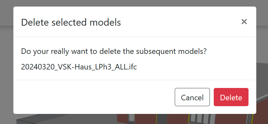Viewport: 268px width, 124px height.
Task: Click the 'Do your really want' question text
Action: click(x=114, y=51)
